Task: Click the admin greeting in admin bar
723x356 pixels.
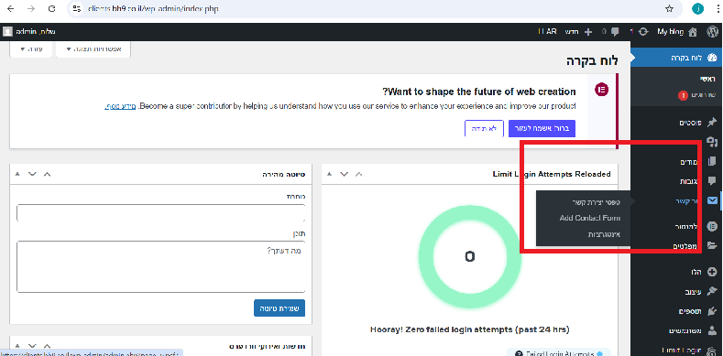Action: [36, 32]
